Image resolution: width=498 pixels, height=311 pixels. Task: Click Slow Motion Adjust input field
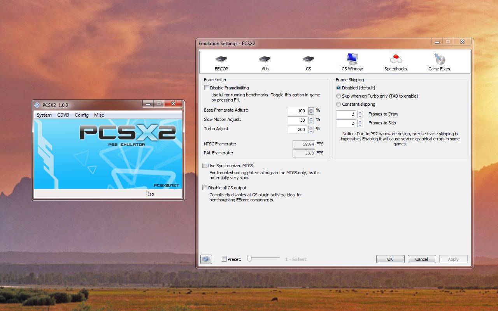click(x=298, y=120)
